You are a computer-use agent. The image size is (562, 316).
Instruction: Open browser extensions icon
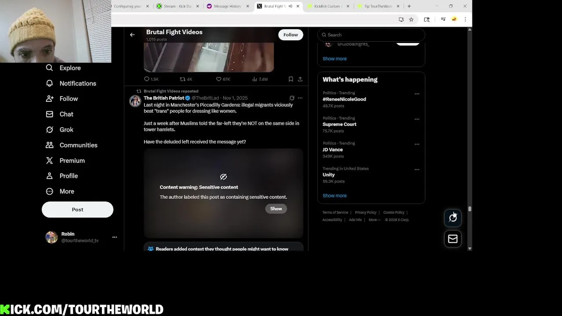427,19
